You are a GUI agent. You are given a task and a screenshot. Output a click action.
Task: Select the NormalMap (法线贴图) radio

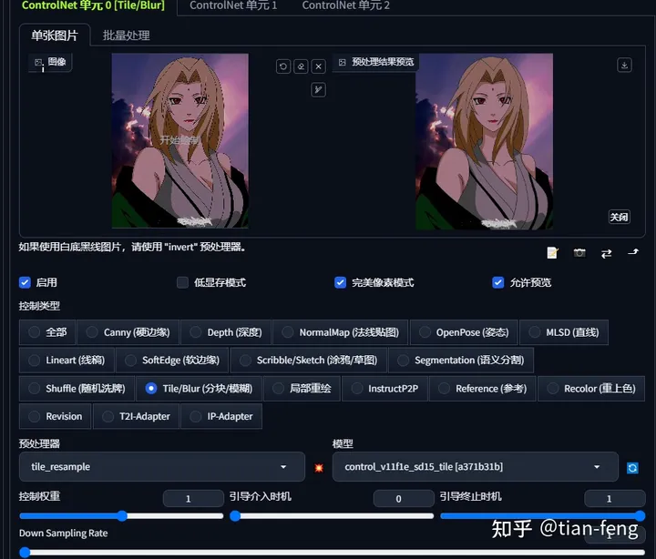coord(287,332)
